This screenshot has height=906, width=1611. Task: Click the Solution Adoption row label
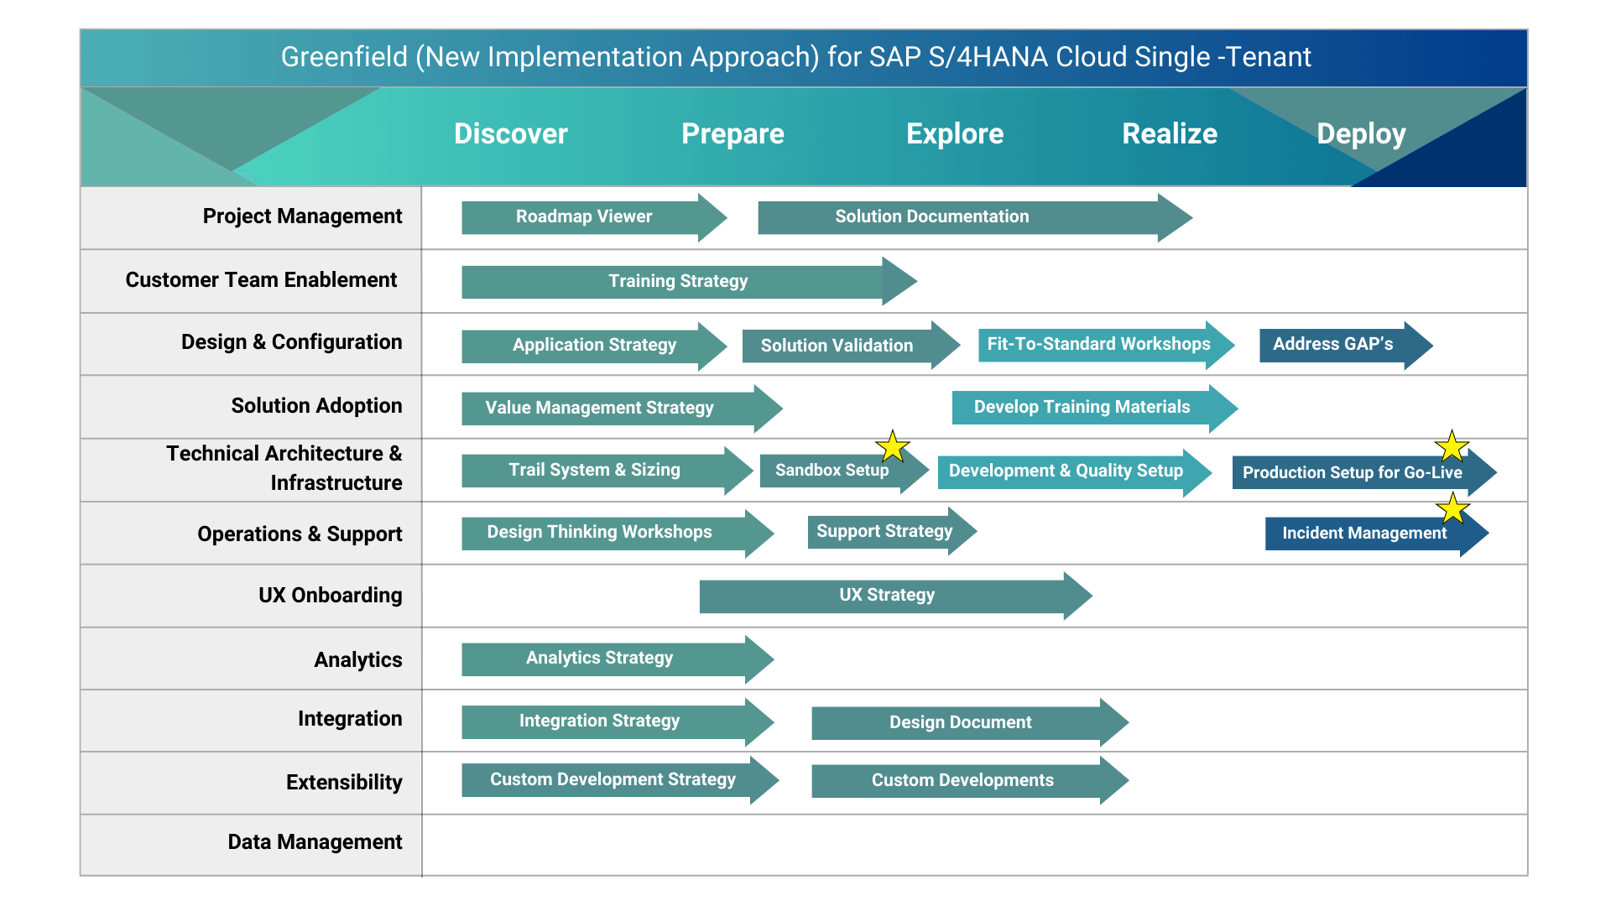(316, 406)
